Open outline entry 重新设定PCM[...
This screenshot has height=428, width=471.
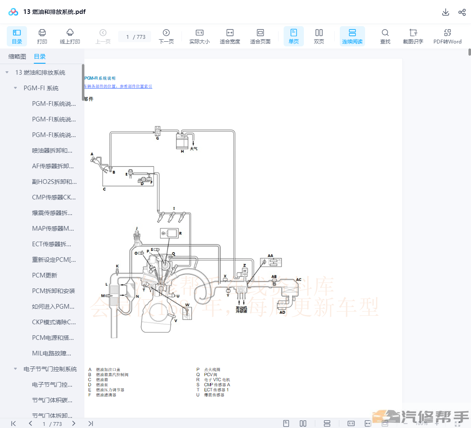[54, 260]
